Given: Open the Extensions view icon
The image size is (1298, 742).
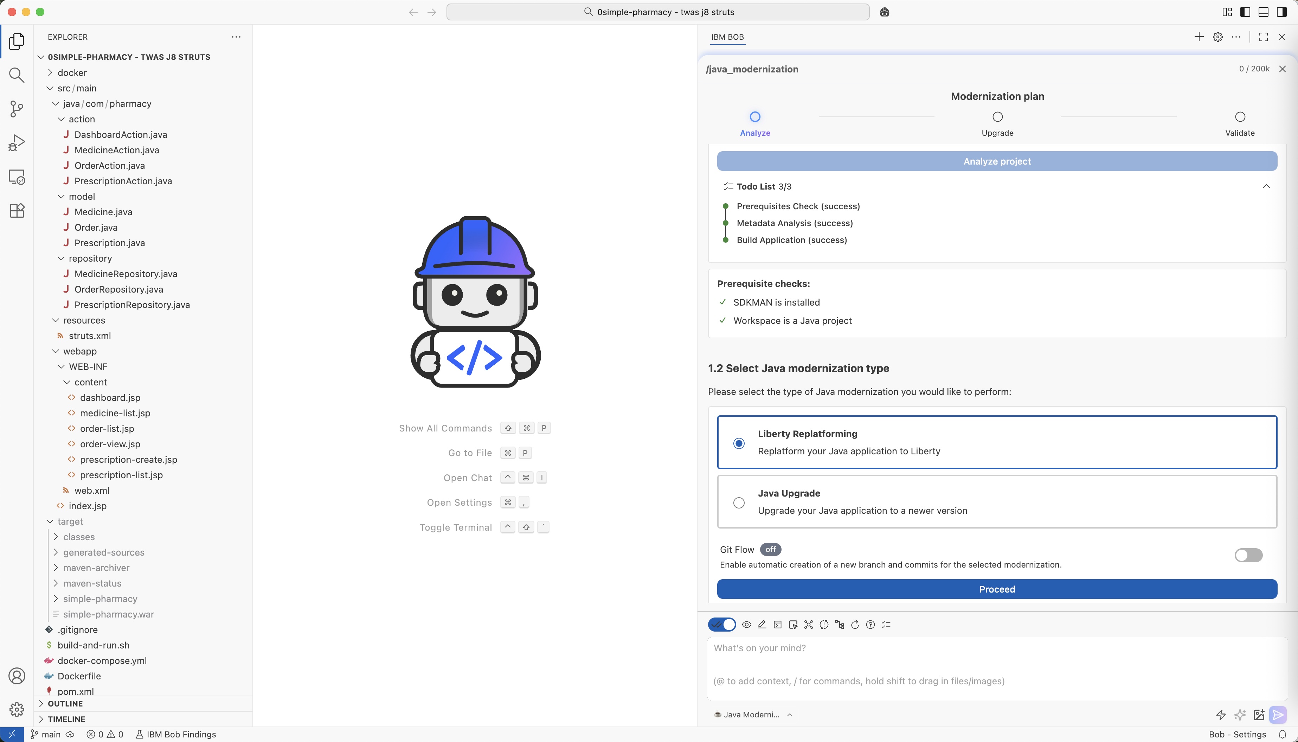Looking at the screenshot, I should (x=17, y=211).
